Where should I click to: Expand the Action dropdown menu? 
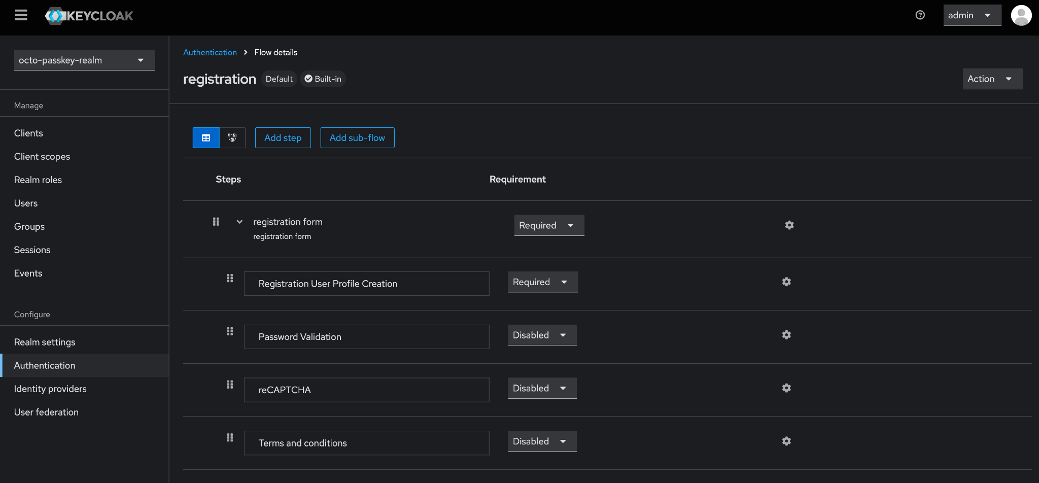[x=992, y=79]
